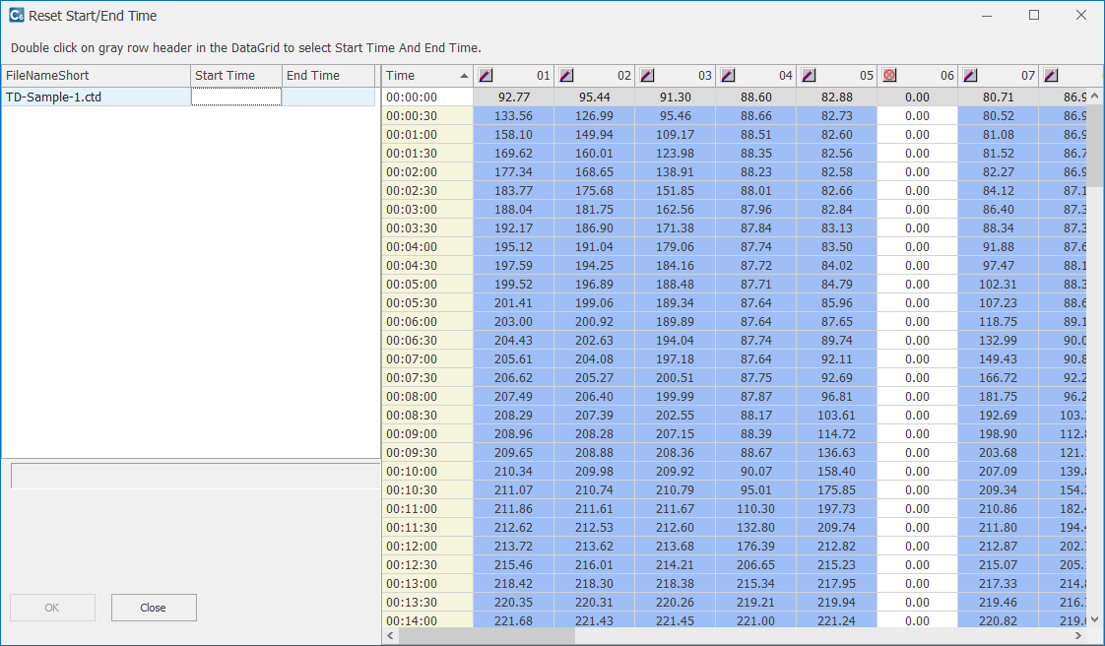Image resolution: width=1105 pixels, height=646 pixels.
Task: Select row header 00:13:30
Action: [427, 603]
